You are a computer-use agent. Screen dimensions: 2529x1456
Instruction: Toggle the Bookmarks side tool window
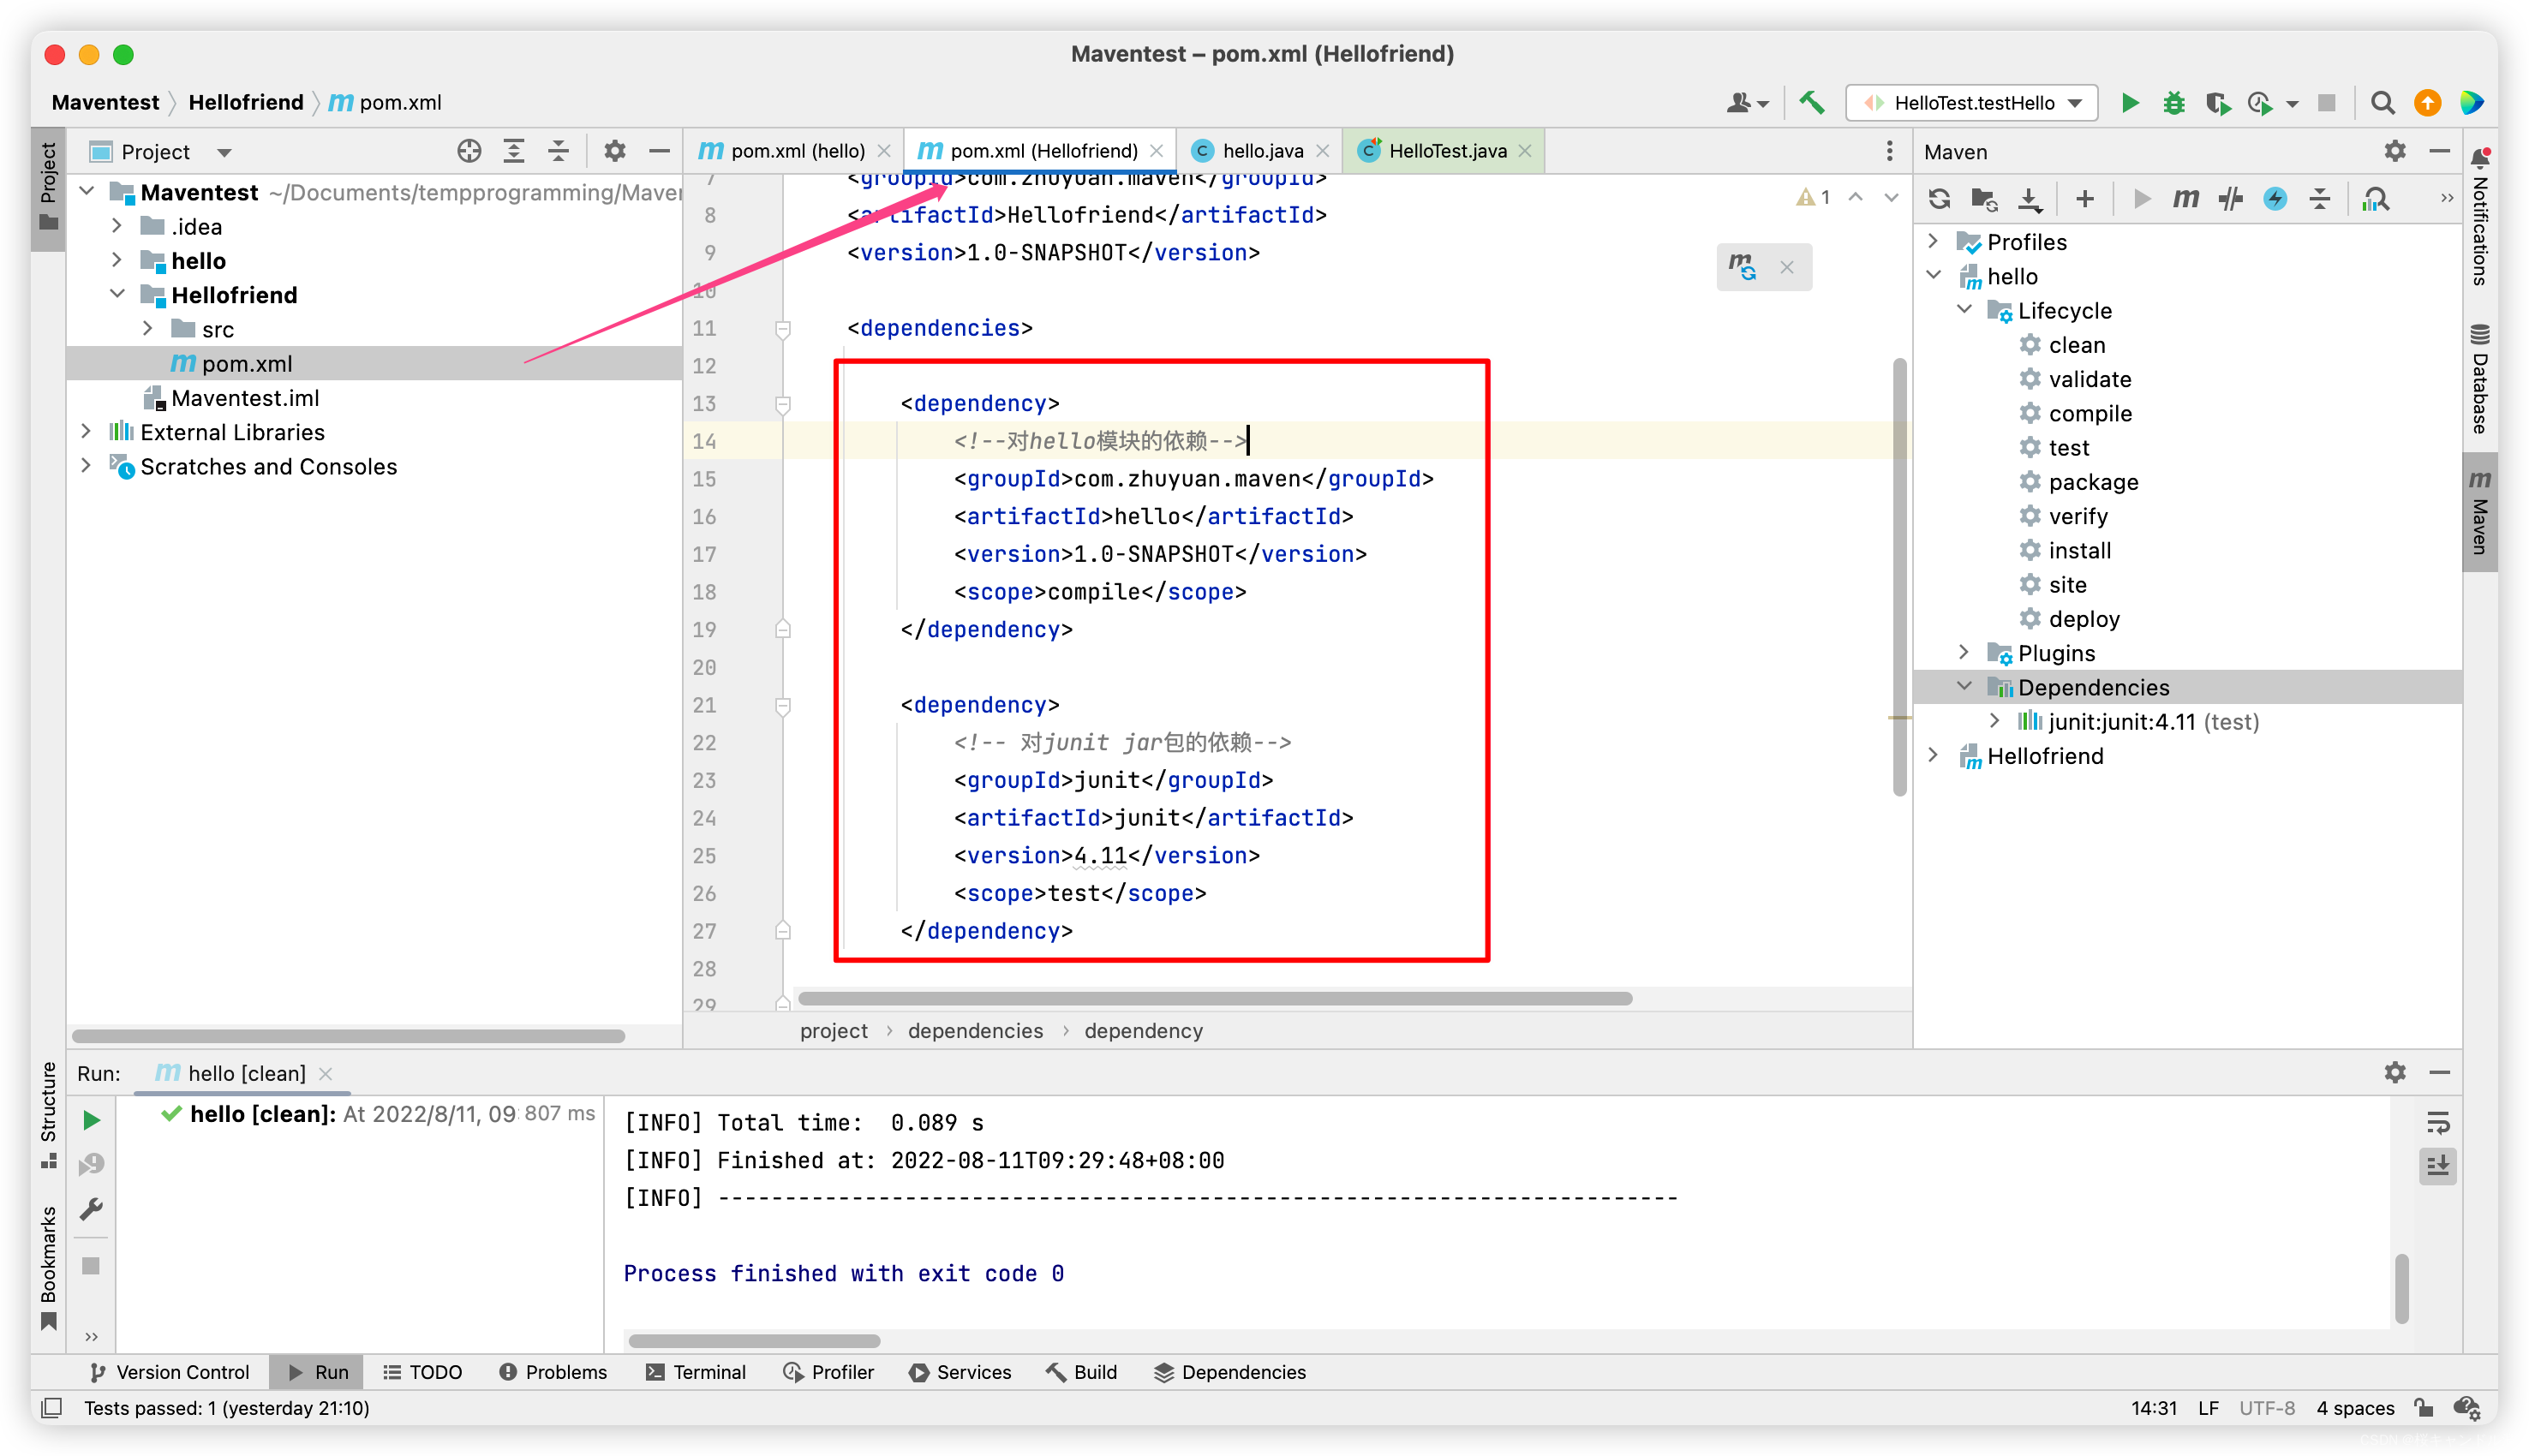pyautogui.click(x=48, y=1267)
